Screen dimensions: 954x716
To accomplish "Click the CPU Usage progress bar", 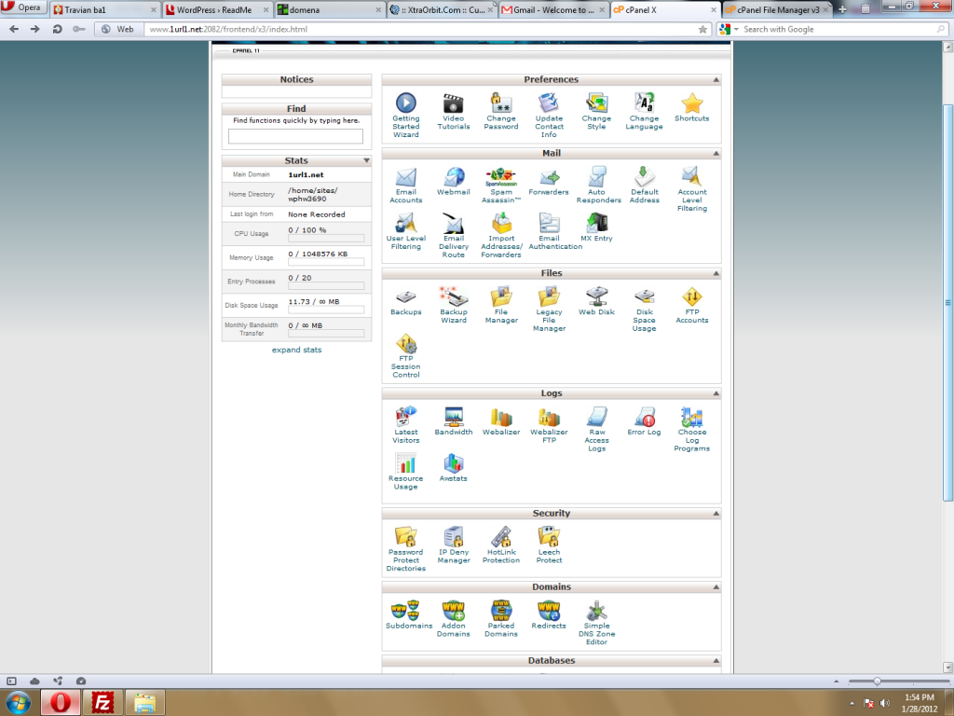I will point(326,239).
